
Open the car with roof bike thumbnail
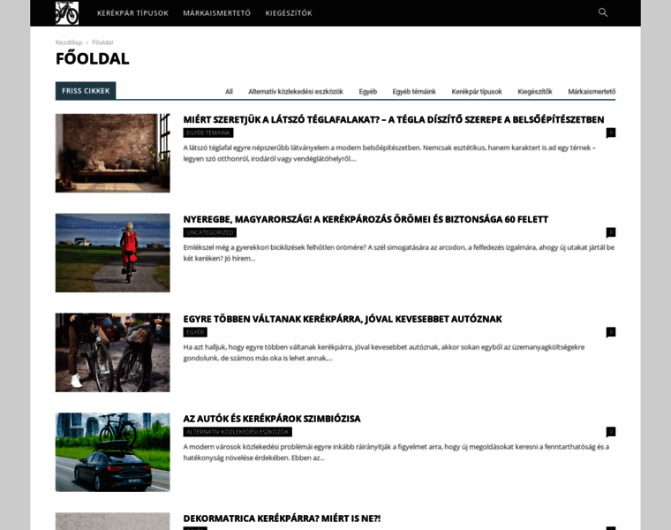[112, 452]
